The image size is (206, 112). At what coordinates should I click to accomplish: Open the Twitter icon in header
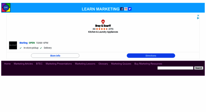[130, 9]
